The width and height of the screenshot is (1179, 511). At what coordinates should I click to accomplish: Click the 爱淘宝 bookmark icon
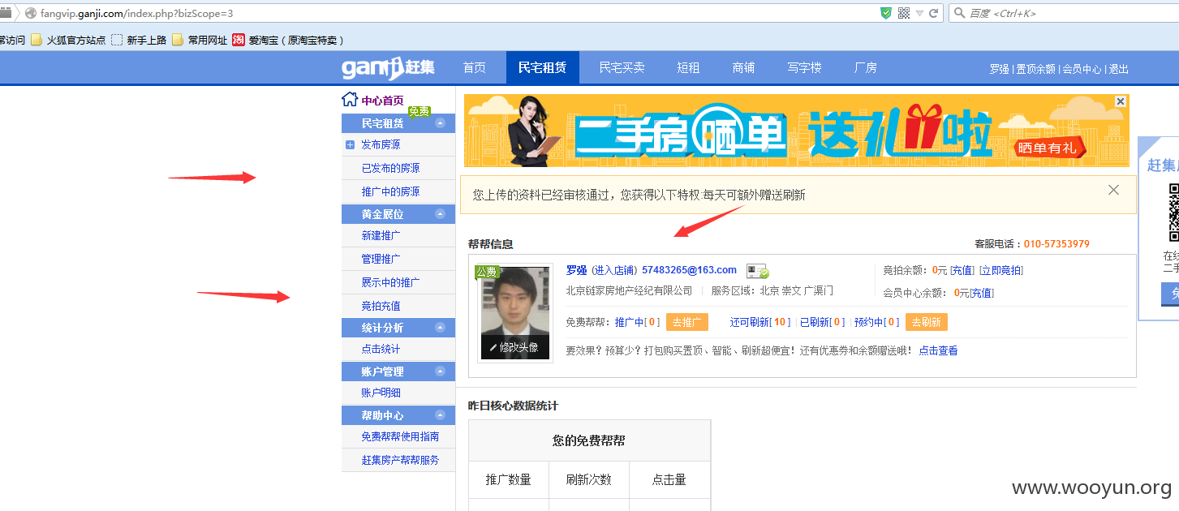tap(239, 40)
